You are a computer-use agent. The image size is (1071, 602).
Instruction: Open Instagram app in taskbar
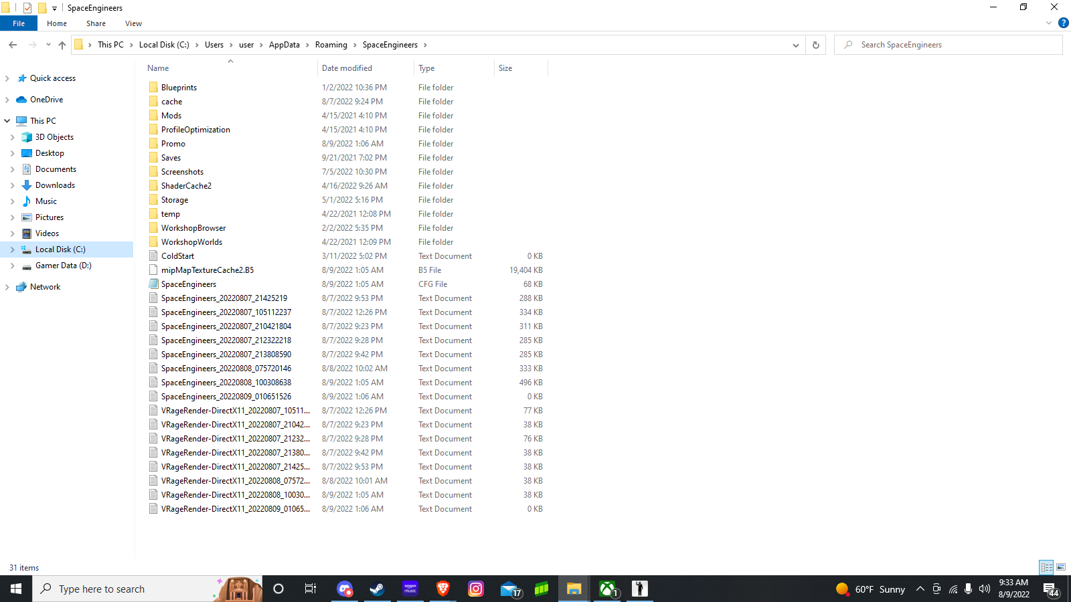point(476,589)
